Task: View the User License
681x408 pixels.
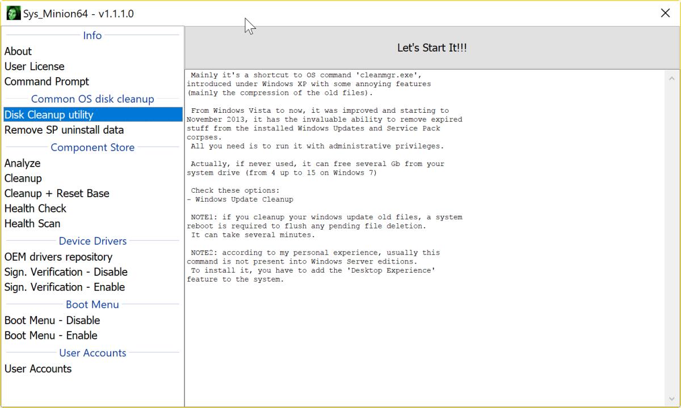Action: tap(34, 66)
